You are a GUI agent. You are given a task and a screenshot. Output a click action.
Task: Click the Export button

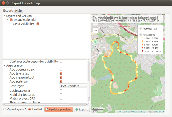coord(82,109)
